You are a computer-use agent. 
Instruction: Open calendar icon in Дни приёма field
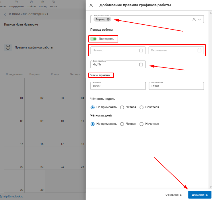tap(141, 64)
